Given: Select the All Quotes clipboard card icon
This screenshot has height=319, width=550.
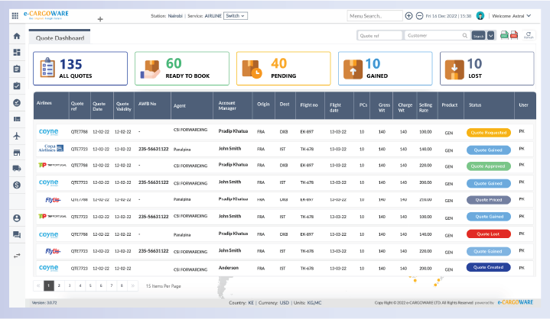Looking at the screenshot, I should click(47, 67).
